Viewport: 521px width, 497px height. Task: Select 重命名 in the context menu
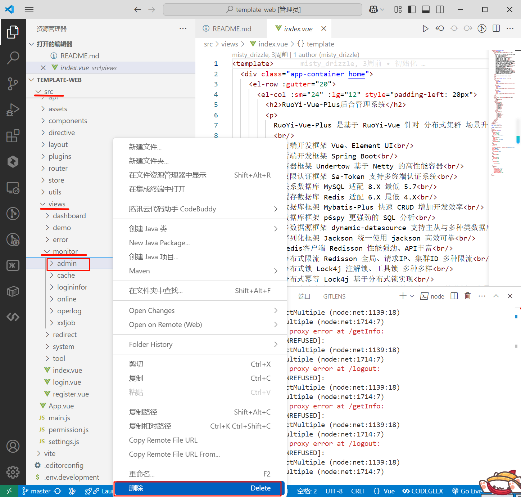click(200, 474)
